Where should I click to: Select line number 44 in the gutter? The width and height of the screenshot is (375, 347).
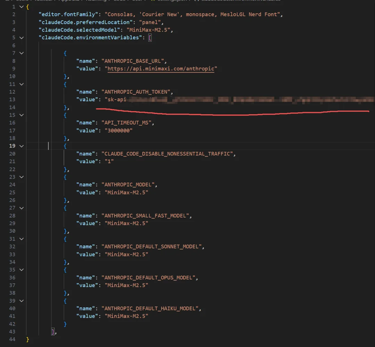point(12,339)
